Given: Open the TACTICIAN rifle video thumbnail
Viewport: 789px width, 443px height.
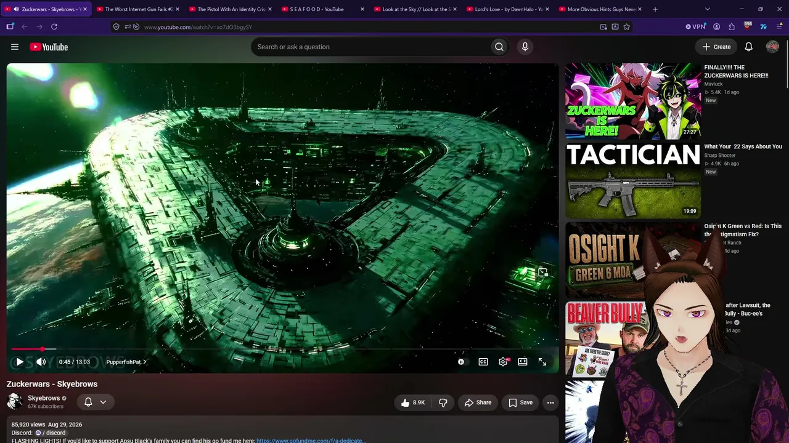Looking at the screenshot, I should (633, 180).
